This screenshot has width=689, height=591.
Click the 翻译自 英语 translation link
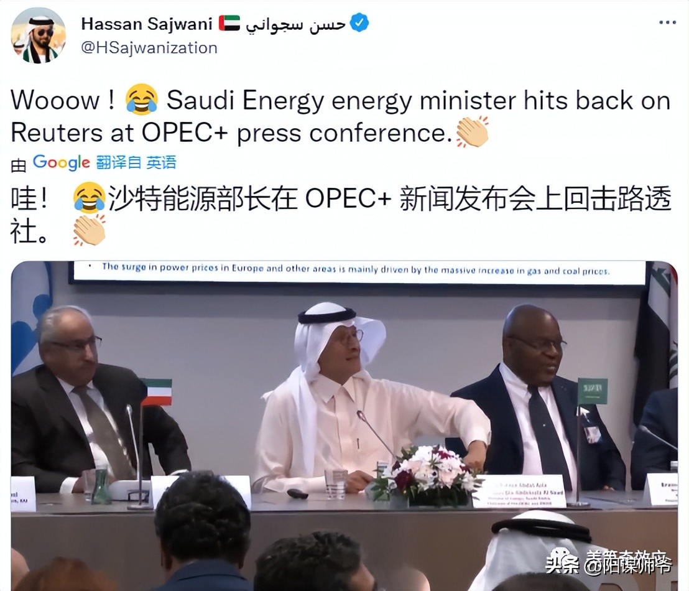coord(136,162)
